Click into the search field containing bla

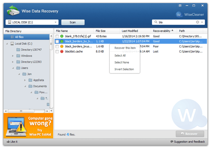click(x=176, y=22)
